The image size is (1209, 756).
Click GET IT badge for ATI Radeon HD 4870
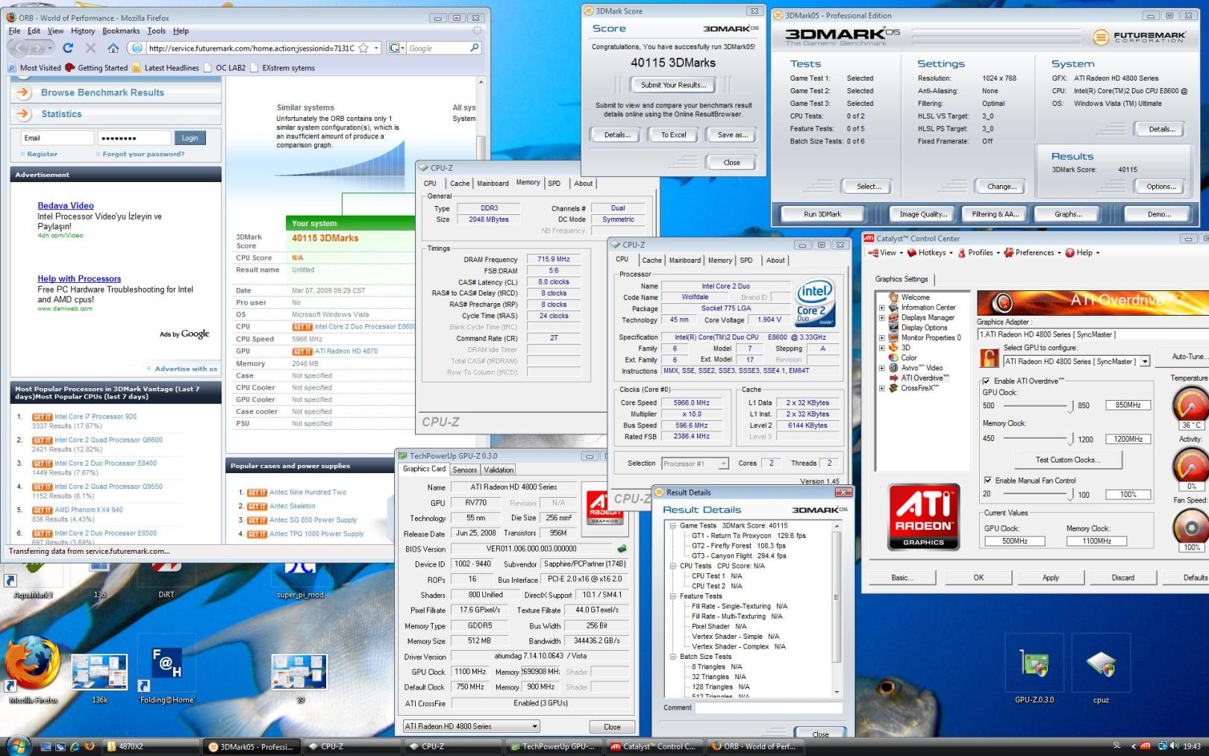click(x=302, y=352)
